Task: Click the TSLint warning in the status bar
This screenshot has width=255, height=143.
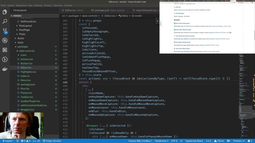Action: [219, 141]
